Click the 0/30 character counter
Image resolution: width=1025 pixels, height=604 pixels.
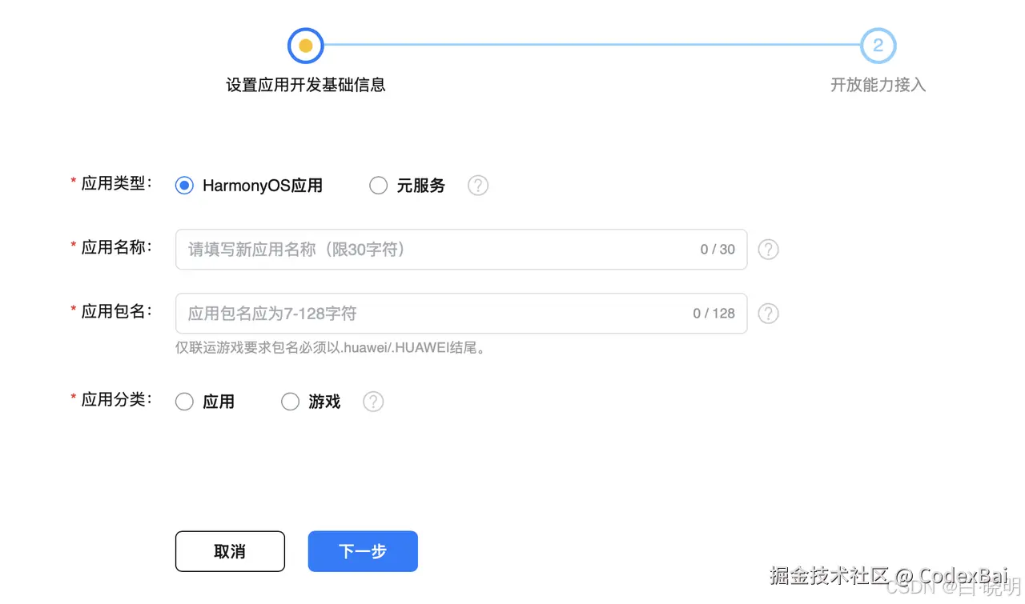click(717, 249)
